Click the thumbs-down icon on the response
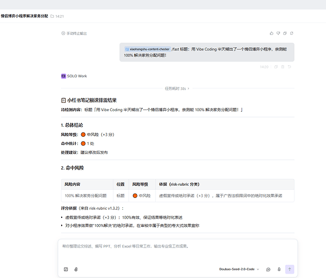The width and height of the screenshot is (326, 278). [278, 33]
